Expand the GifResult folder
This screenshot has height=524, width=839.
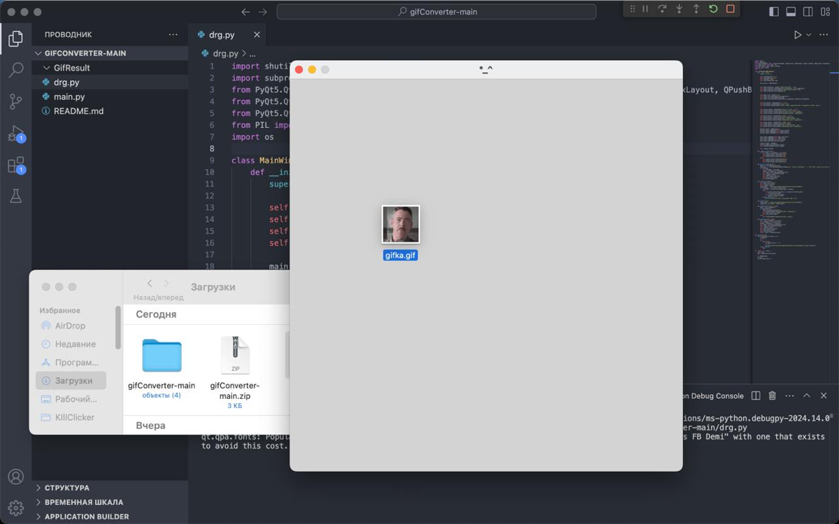71,68
